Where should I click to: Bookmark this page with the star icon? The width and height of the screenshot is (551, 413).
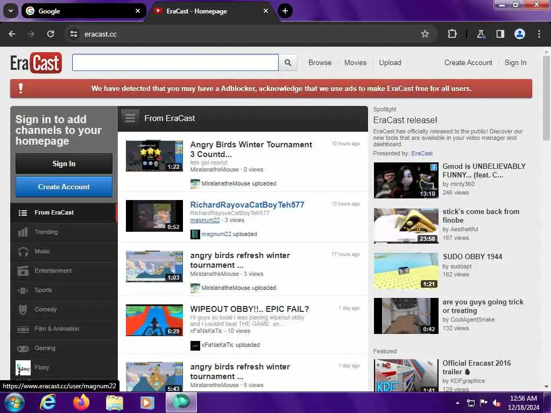[425, 34]
